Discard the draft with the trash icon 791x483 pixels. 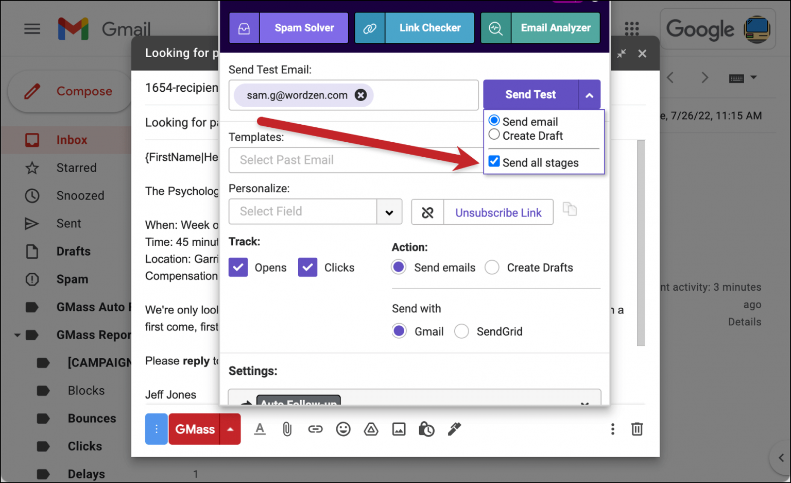point(637,429)
